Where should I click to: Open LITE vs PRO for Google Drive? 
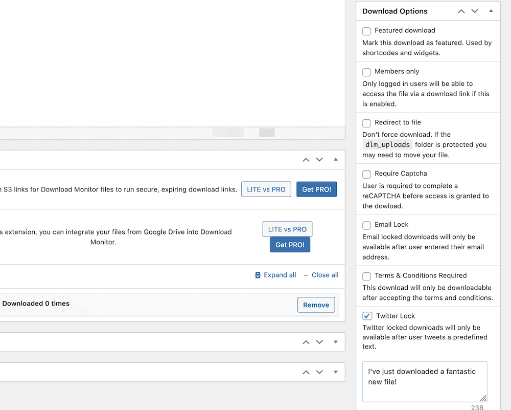click(x=287, y=229)
